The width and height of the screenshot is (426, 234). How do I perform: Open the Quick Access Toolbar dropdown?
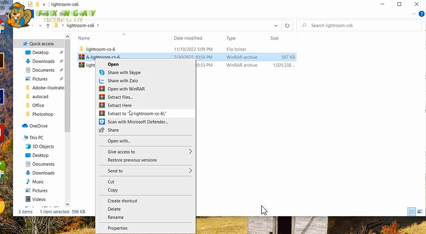pyautogui.click(x=44, y=4)
